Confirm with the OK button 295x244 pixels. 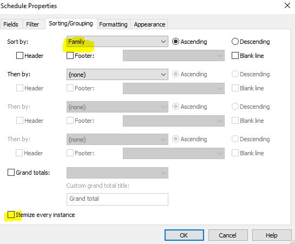[x=184, y=235]
